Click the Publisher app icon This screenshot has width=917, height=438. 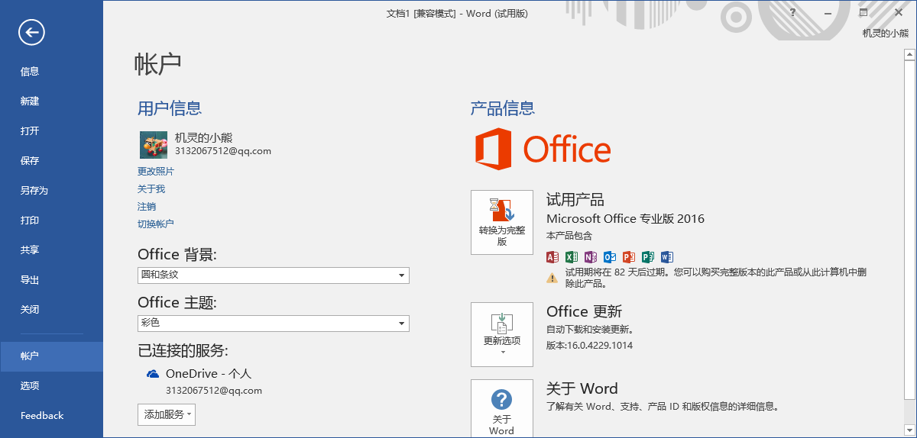click(648, 257)
